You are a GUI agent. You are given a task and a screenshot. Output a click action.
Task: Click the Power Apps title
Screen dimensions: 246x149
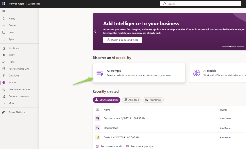click(x=17, y=4)
